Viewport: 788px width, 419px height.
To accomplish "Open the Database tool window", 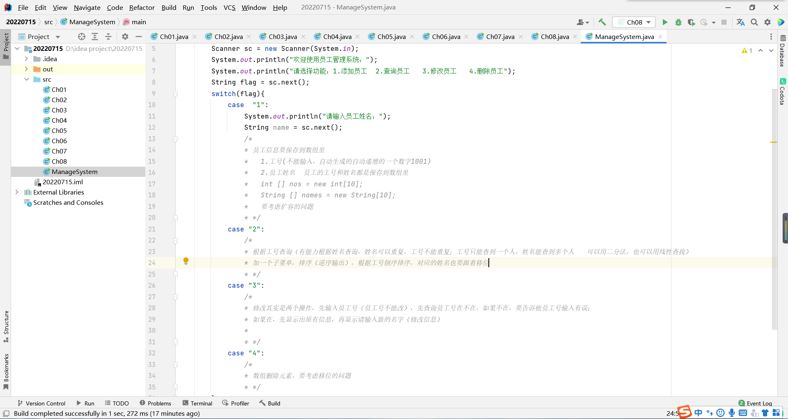I will [783, 51].
